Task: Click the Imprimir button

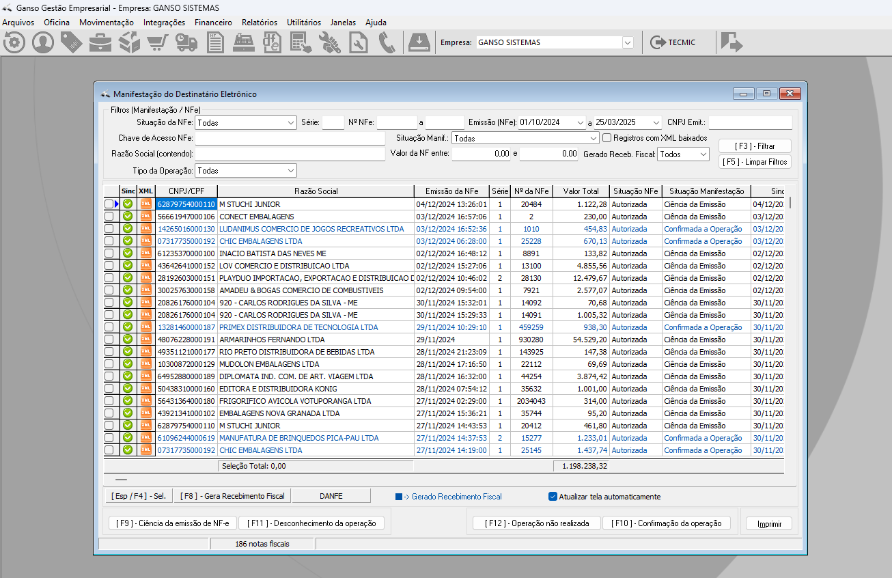Action: 768,523
